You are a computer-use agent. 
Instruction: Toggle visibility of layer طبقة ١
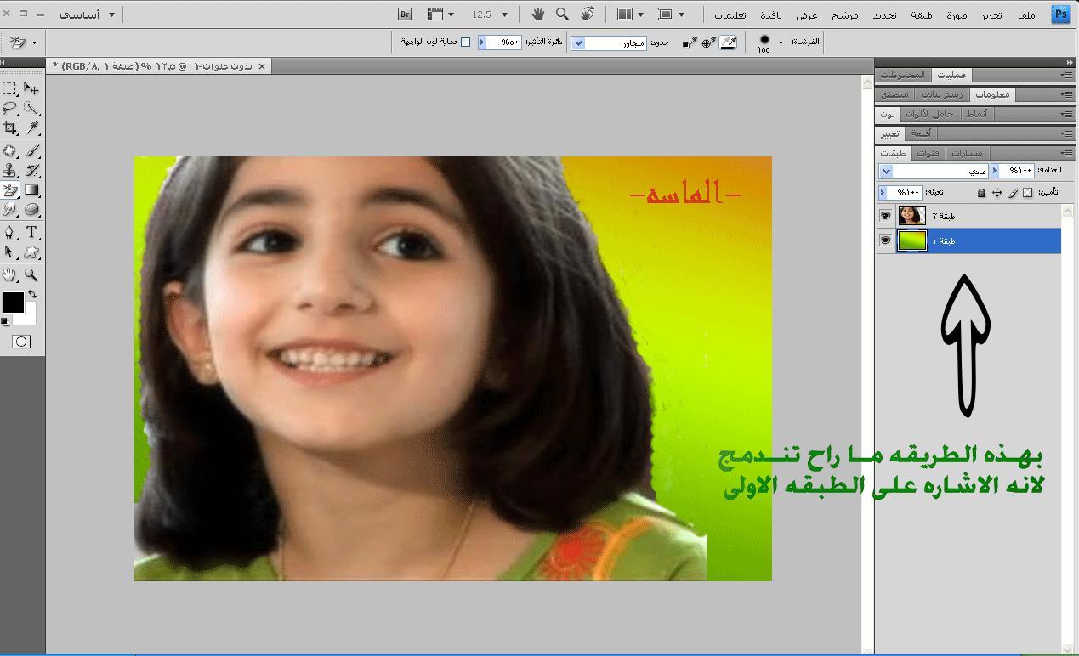tap(885, 240)
